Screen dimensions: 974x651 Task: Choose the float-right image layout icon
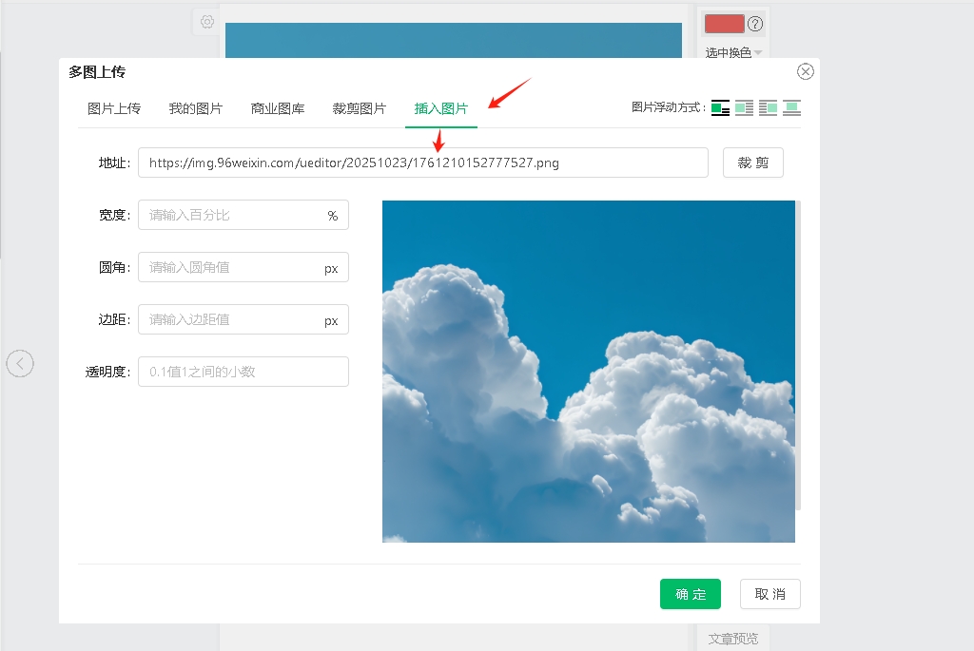coord(768,108)
